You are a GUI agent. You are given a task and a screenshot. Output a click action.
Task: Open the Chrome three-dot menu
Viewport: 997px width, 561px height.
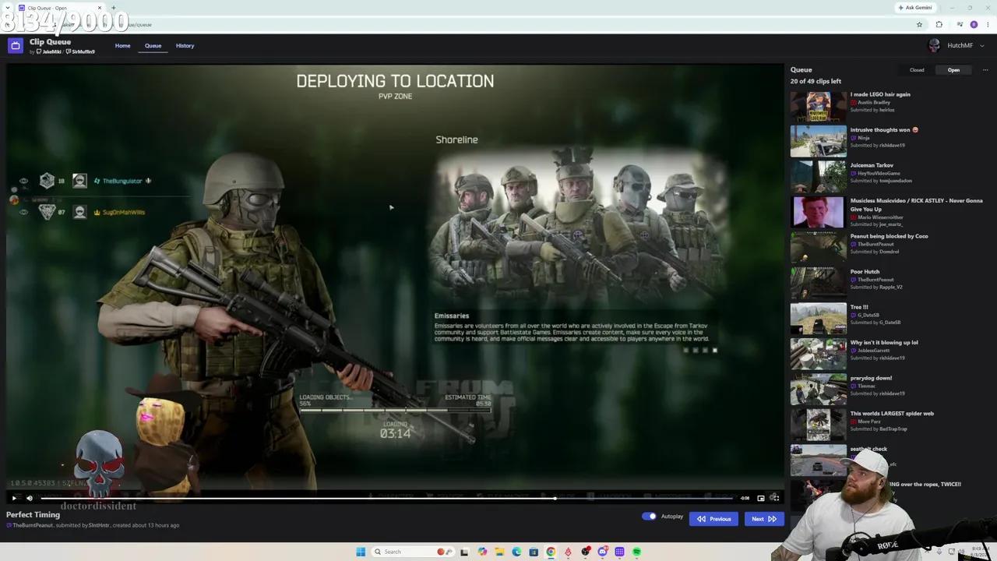(986, 24)
